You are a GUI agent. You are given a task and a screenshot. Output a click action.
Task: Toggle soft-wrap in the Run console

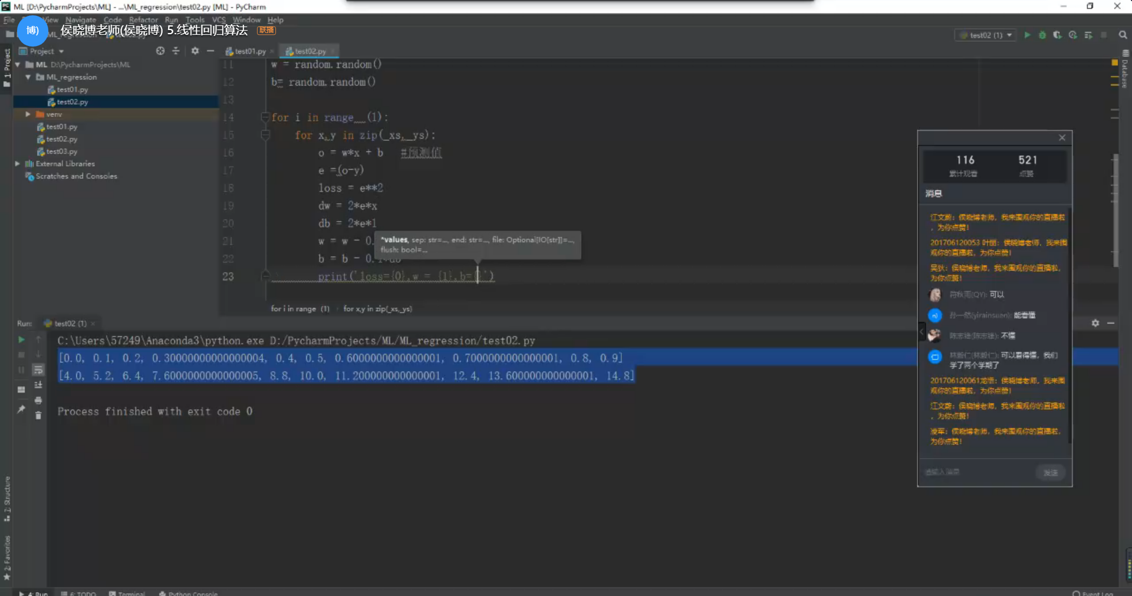(x=38, y=370)
